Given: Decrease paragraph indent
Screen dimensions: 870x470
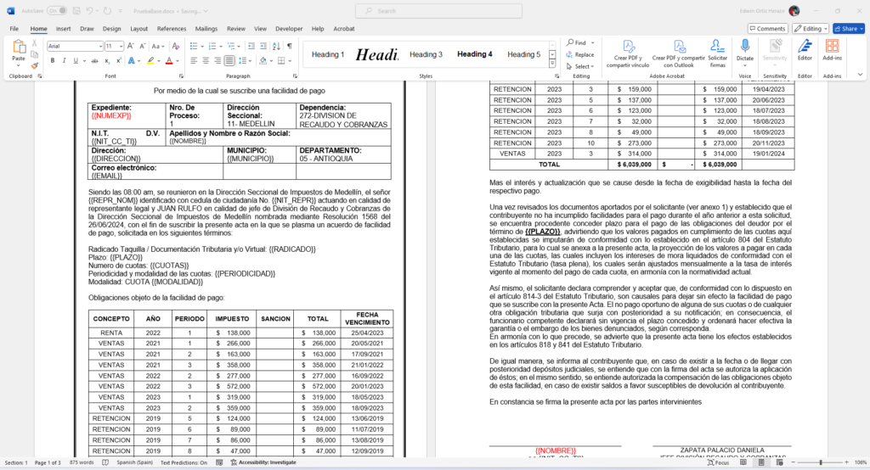Looking at the screenshot, I should click(251, 46).
